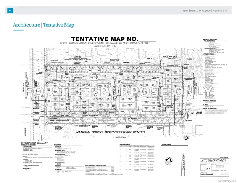237x183 pixels.
Task: Click the blue page number 12 badge
Action: pos(10,10)
